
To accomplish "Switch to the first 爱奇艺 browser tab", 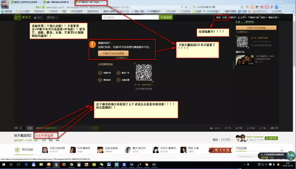I will pyautogui.click(x=25, y=2).
